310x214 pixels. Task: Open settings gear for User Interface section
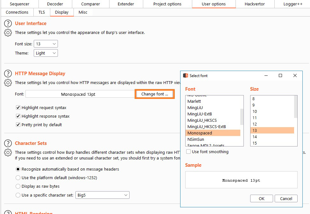coord(8,32)
